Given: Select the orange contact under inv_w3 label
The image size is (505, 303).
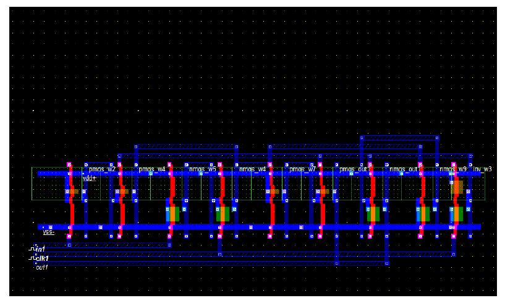Looking at the screenshot, I should (x=457, y=187).
